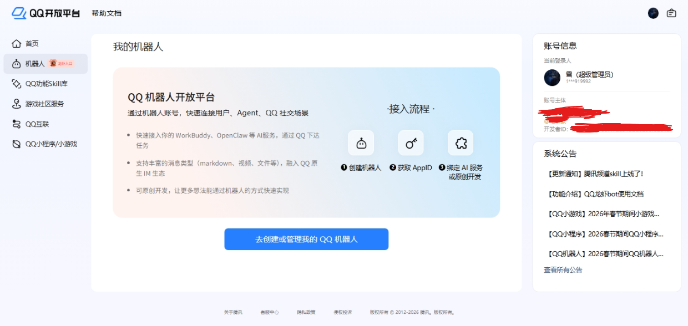Open 【QQ小游戏】2026年春节期间 announcement
The height and width of the screenshot is (326, 688).
coord(603,214)
